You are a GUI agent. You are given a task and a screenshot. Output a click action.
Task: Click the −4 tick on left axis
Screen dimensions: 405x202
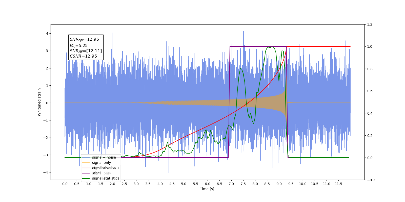coord(46,172)
